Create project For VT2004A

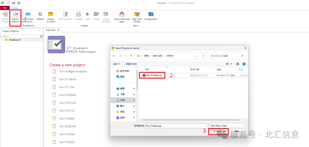coord(68,95)
